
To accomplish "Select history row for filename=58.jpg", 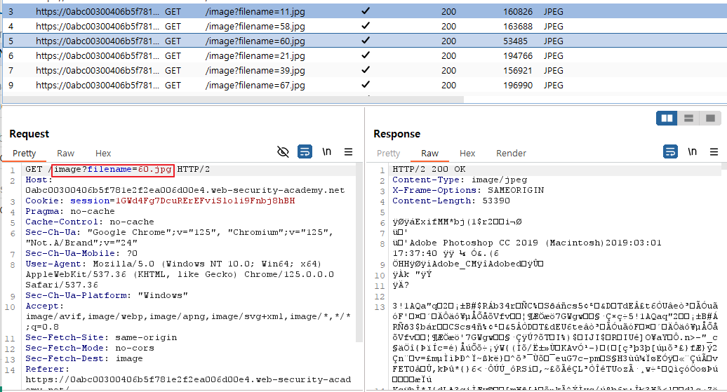I will pos(364,26).
